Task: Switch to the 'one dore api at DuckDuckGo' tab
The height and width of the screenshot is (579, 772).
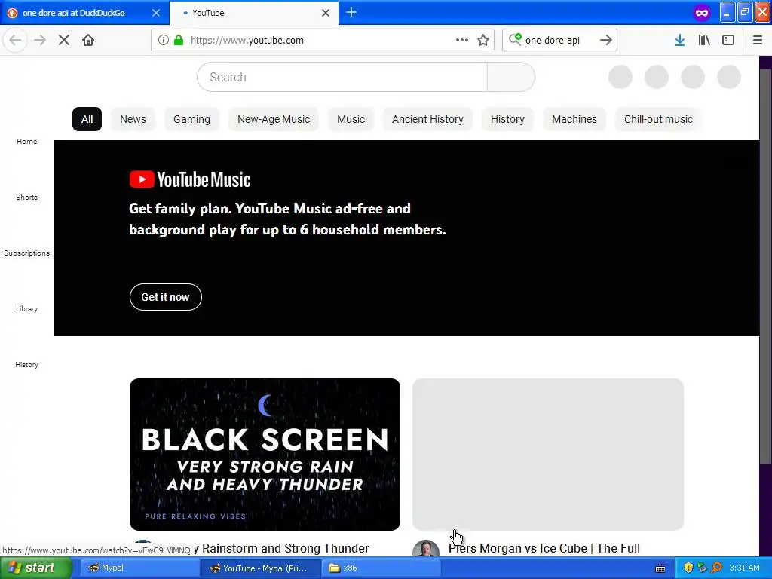Action: click(x=84, y=13)
